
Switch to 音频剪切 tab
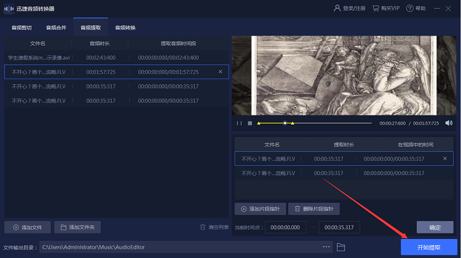tap(22, 28)
